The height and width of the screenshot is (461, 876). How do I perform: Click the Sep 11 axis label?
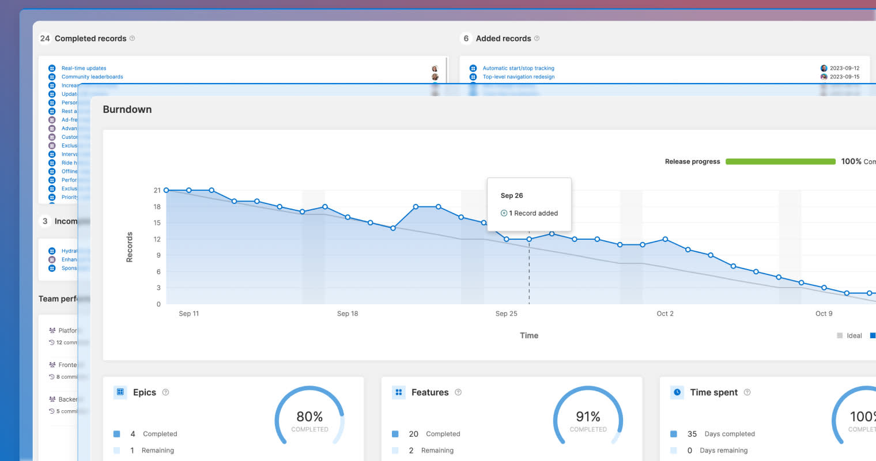(x=188, y=313)
